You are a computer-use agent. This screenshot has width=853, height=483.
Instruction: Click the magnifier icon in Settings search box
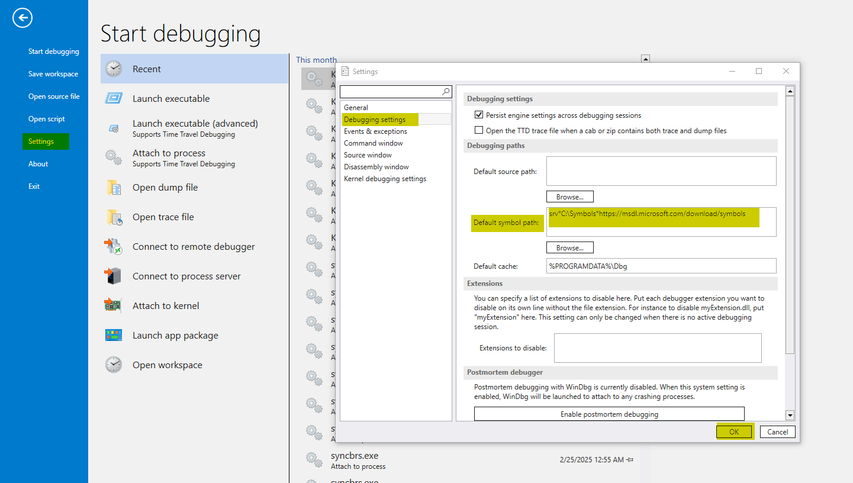(x=446, y=92)
